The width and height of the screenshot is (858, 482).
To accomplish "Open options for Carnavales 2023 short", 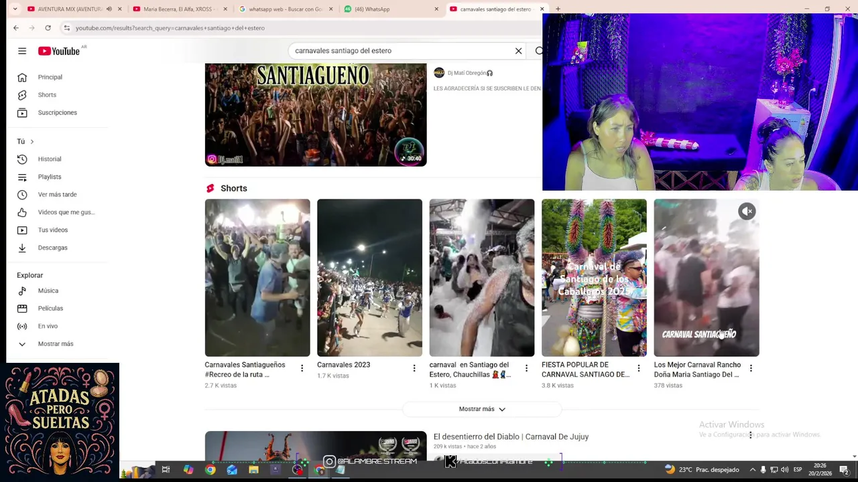I will (414, 368).
